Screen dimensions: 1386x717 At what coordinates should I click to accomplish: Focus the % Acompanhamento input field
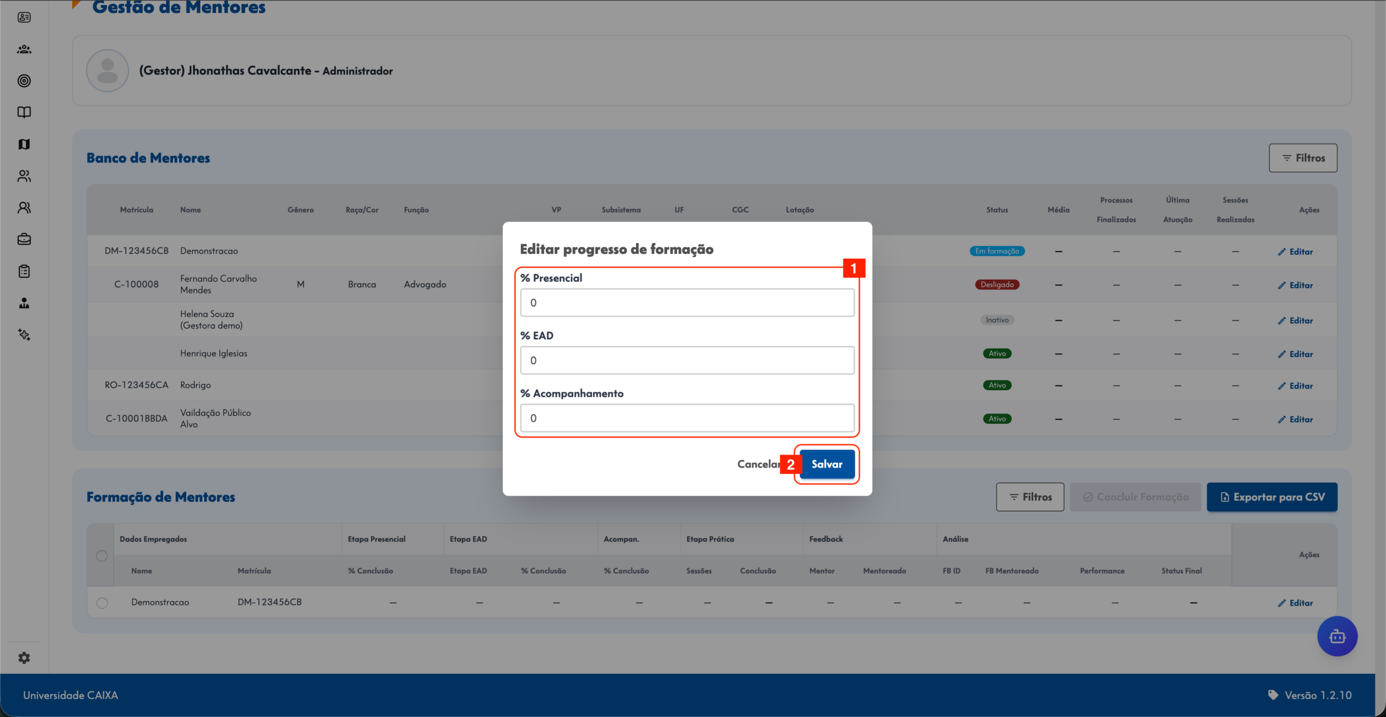[687, 418]
